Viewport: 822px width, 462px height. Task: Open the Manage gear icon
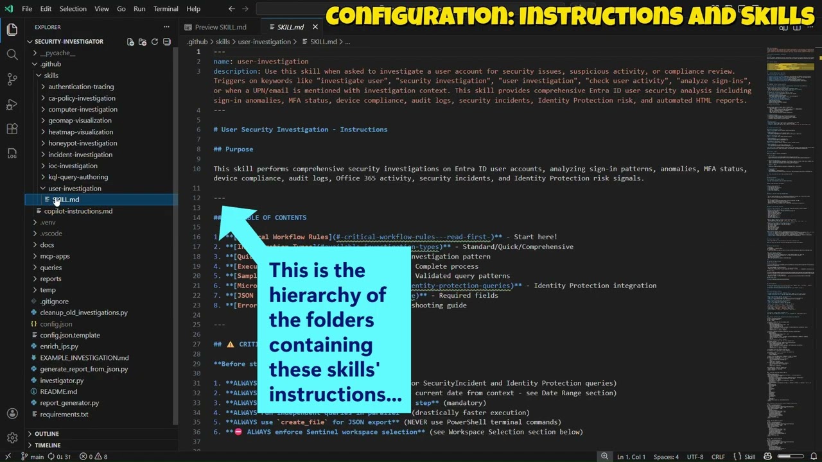click(12, 438)
